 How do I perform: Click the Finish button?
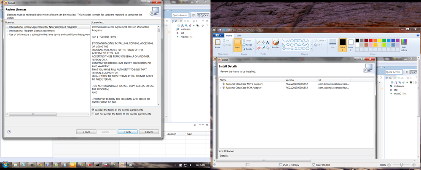[x=128, y=132]
